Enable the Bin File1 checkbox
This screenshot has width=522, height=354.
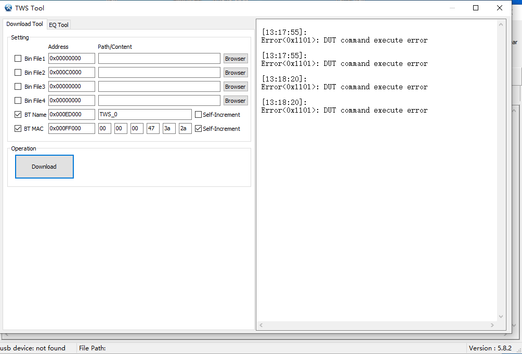[18, 59]
